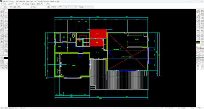Open the 設定(S) menu
204x109 pixels.
(x=33, y=4)
